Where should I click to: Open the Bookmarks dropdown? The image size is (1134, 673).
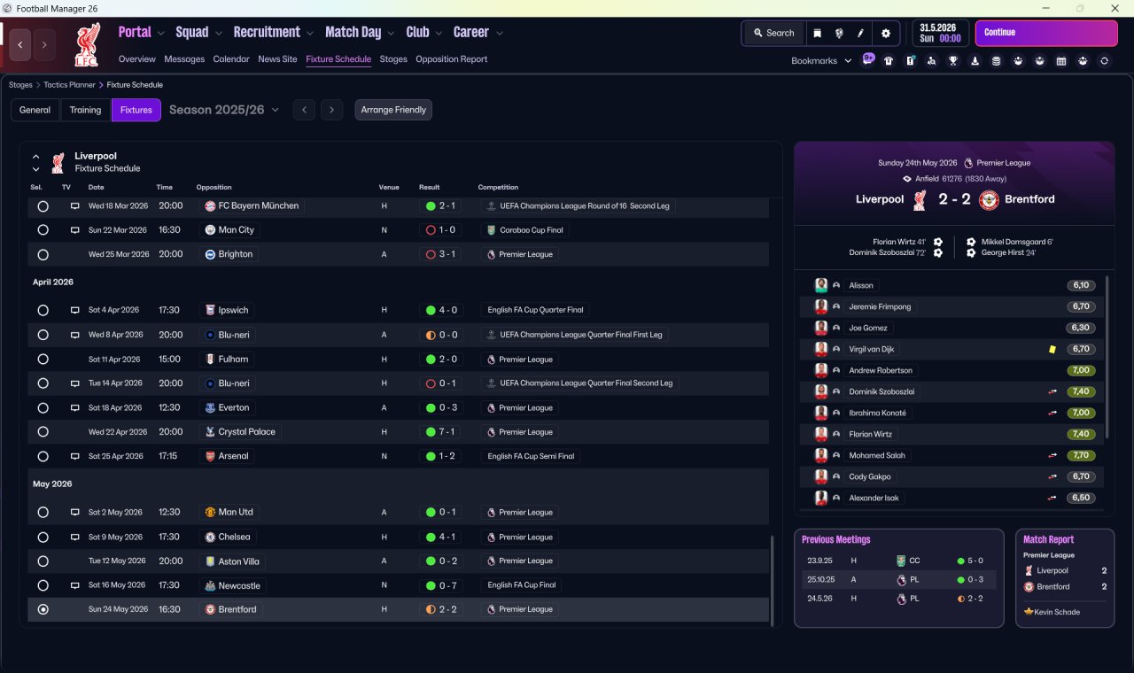pyautogui.click(x=821, y=61)
